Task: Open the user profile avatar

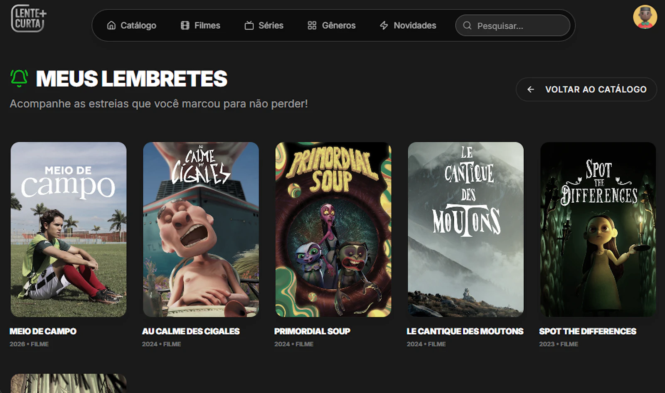Action: point(645,17)
